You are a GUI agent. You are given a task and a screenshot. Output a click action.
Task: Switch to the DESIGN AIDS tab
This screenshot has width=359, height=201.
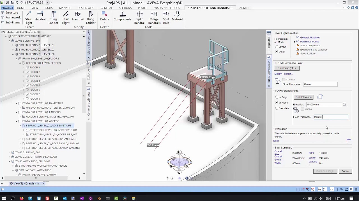click(86, 8)
